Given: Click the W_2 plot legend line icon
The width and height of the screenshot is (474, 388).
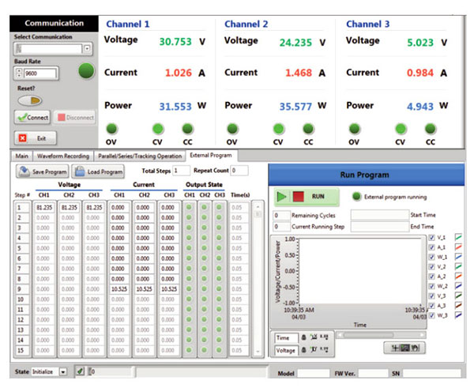Looking at the screenshot, I should pyautogui.click(x=458, y=286).
